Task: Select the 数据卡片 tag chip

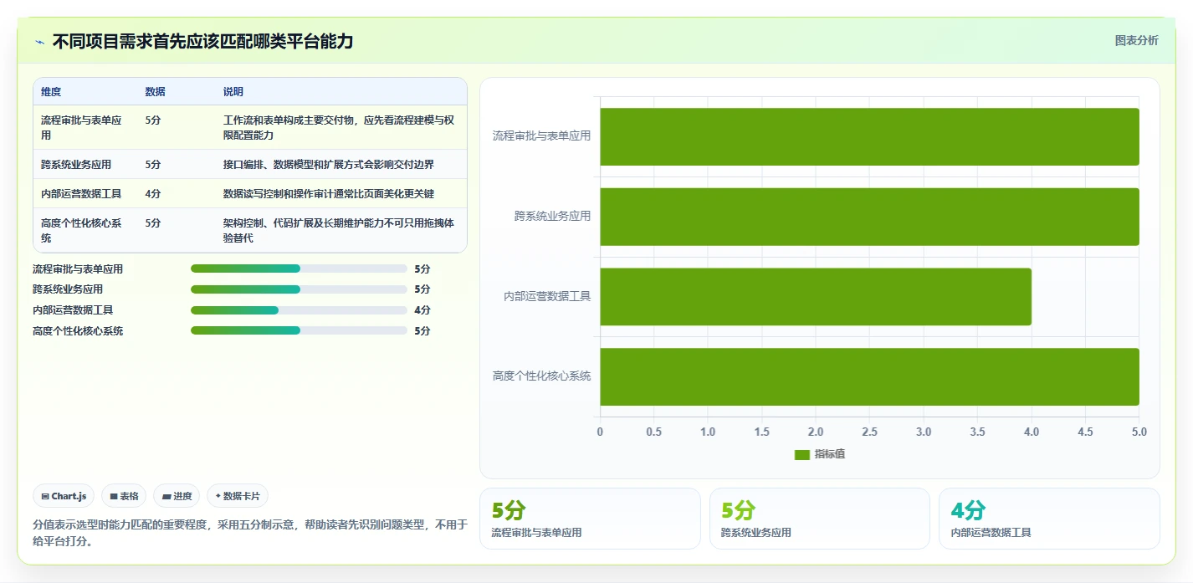Action: pos(238,496)
